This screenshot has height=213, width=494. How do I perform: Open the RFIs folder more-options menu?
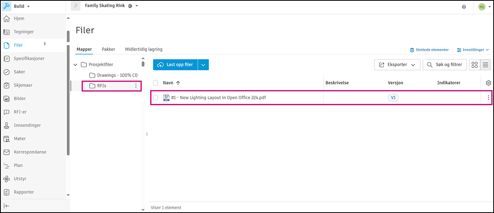136,86
